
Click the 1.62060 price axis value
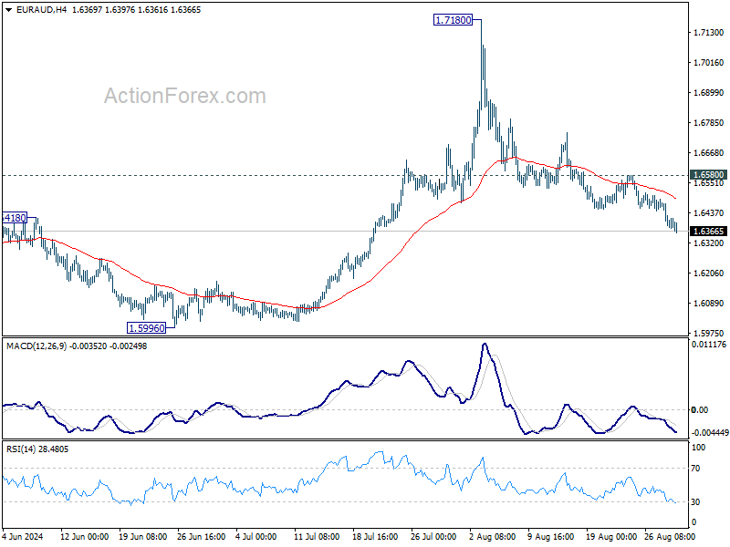(709, 273)
